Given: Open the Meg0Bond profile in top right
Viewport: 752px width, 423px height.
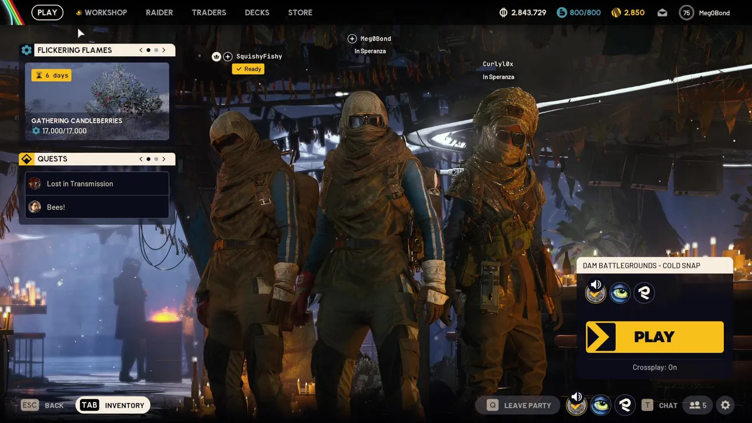Looking at the screenshot, I should click(x=714, y=12).
